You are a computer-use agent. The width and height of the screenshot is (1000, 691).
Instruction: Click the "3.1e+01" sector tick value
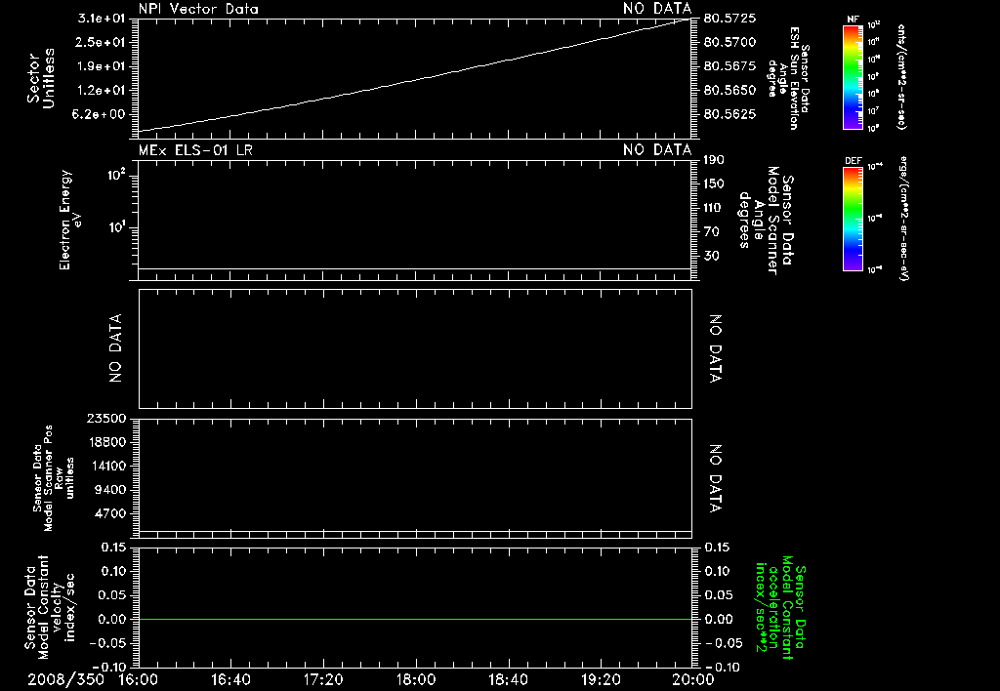click(x=102, y=19)
